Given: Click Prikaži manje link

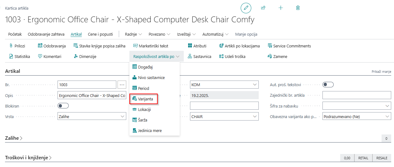Looking at the screenshot, I should coord(381,72).
